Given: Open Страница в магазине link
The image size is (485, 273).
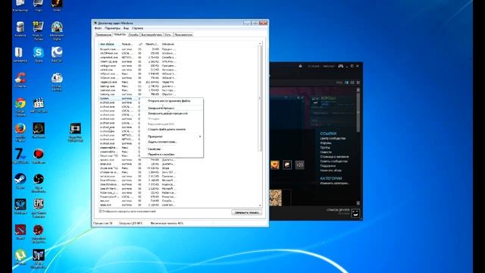Looking at the screenshot, I should [334, 157].
